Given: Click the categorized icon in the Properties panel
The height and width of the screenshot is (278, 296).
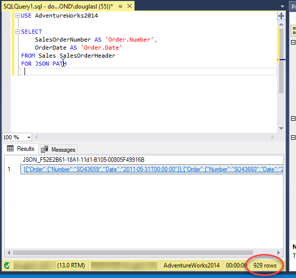Looking at the screenshot, I should coord(293,31).
